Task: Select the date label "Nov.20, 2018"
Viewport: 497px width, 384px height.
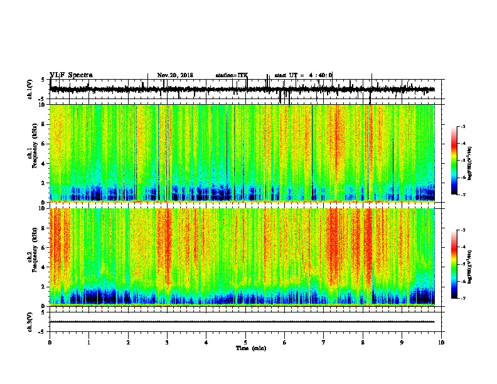Action: click(x=175, y=75)
